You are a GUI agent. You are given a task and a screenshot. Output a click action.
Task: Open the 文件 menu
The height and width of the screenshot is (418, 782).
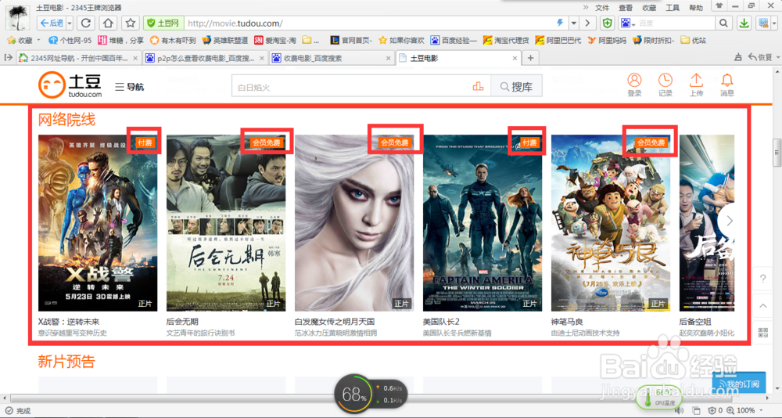pos(602,8)
